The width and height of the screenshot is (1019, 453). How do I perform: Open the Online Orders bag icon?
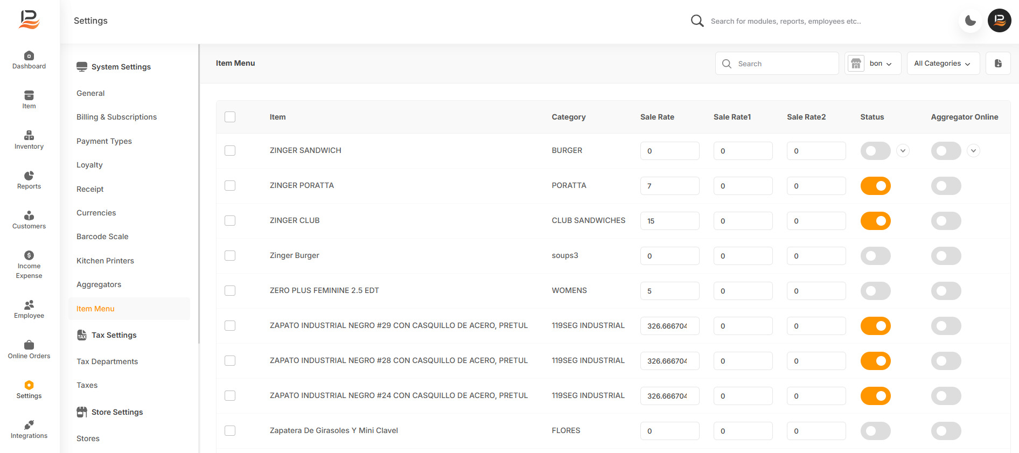click(x=29, y=345)
